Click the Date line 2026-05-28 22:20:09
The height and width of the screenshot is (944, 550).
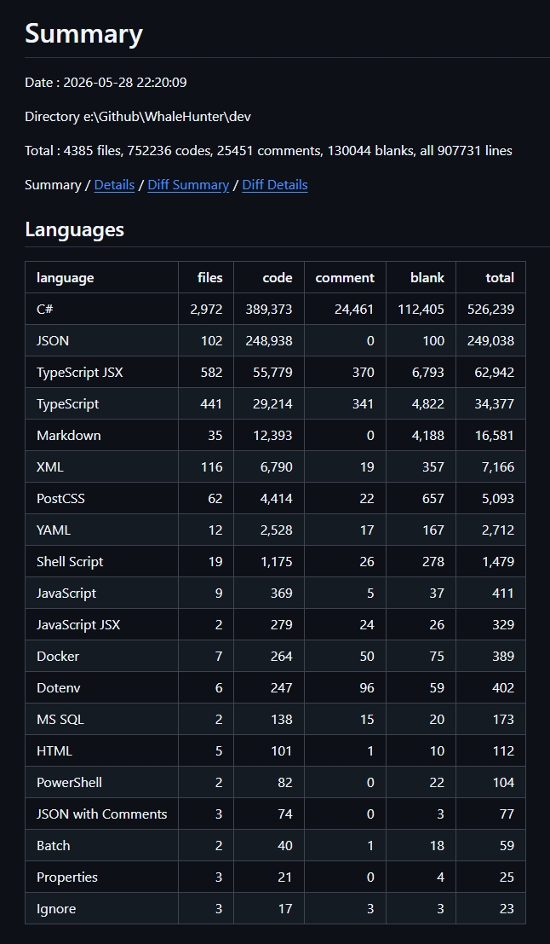pos(106,83)
